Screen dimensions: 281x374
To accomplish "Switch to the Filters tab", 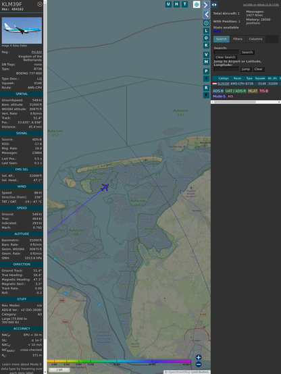I will click(x=238, y=39).
